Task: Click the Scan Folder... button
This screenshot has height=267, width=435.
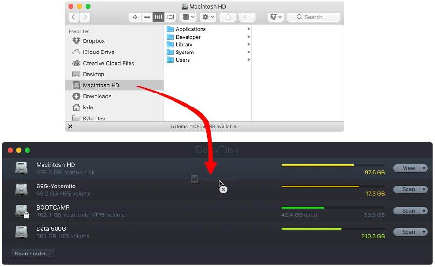Action: click(x=33, y=254)
